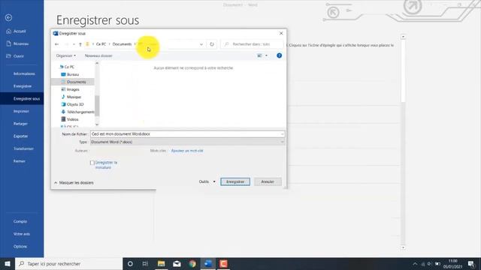Click the Nouveau dossier button
This screenshot has width=481, height=270.
[x=98, y=55]
